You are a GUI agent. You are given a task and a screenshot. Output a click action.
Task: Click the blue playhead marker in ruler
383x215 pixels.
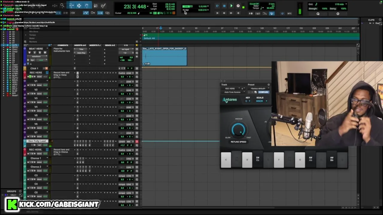(x=160, y=28)
